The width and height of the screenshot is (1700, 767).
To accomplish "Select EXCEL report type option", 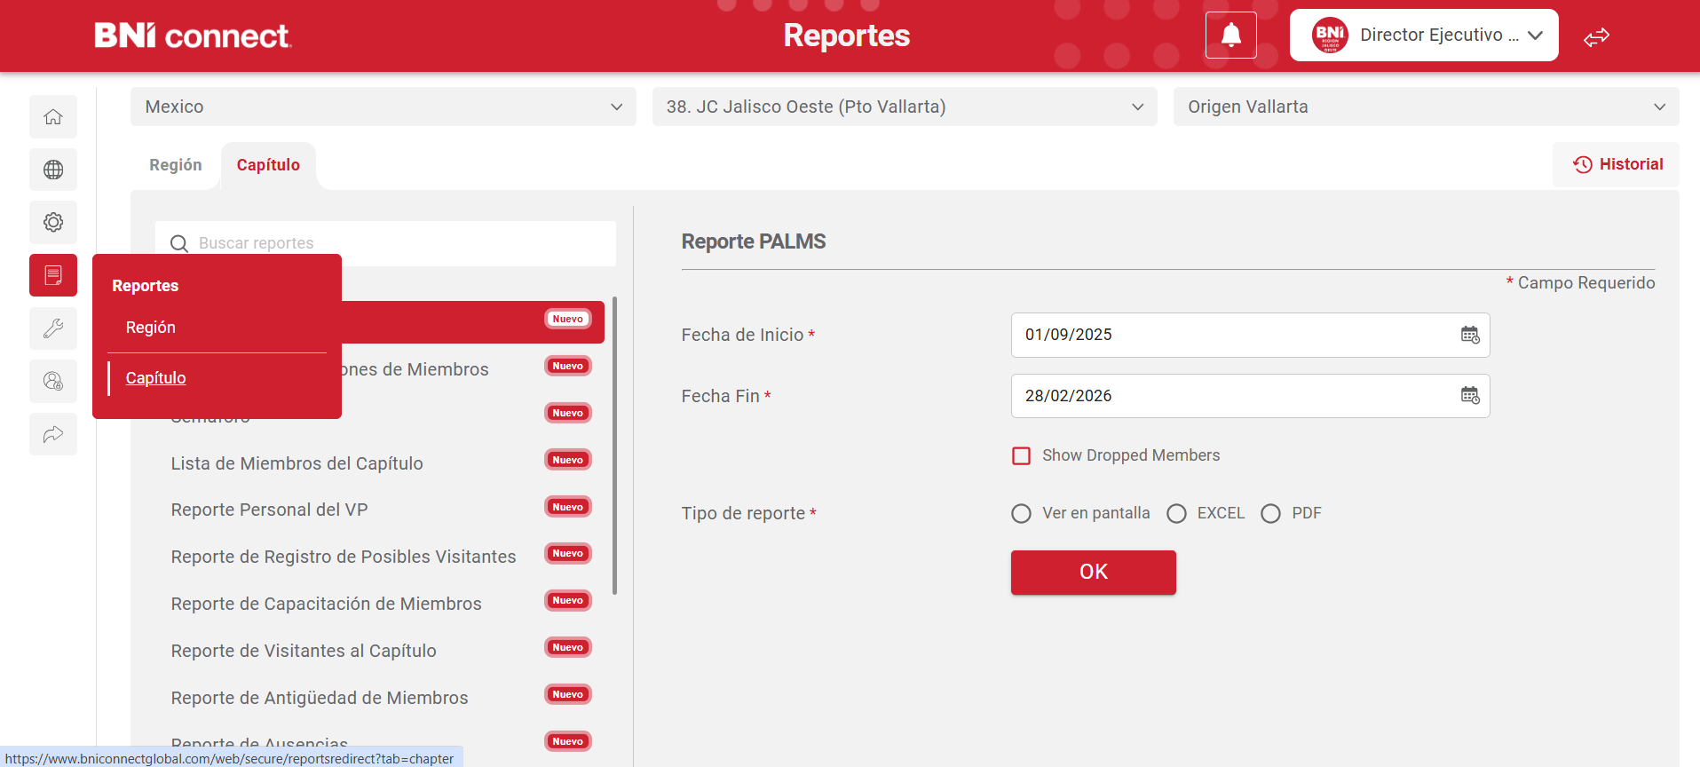I will pyautogui.click(x=1176, y=514).
